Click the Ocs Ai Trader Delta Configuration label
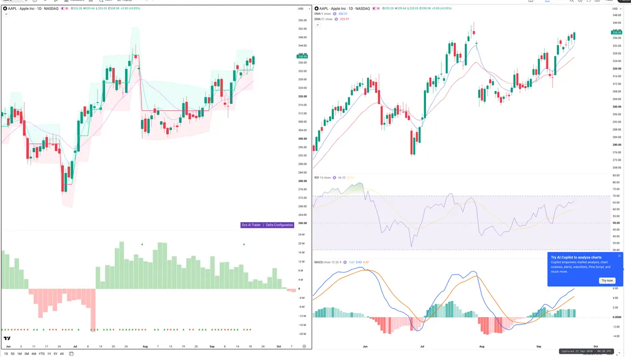The image size is (631, 357). [x=267, y=225]
